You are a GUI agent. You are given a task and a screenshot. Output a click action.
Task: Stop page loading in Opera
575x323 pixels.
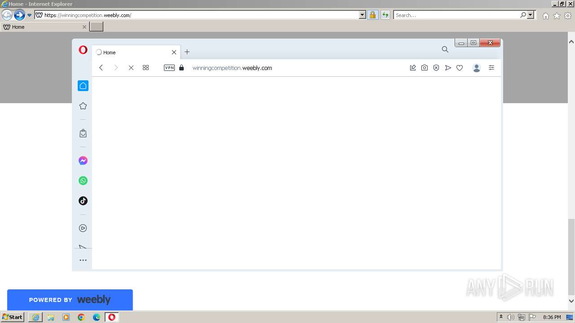click(131, 68)
